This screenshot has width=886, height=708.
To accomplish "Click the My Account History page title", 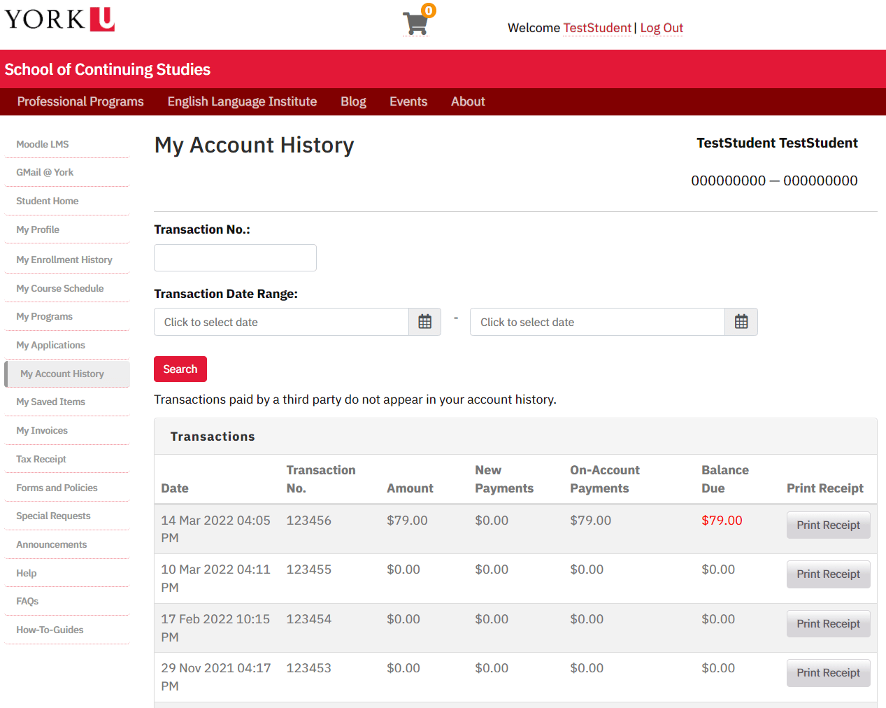I will point(254,145).
